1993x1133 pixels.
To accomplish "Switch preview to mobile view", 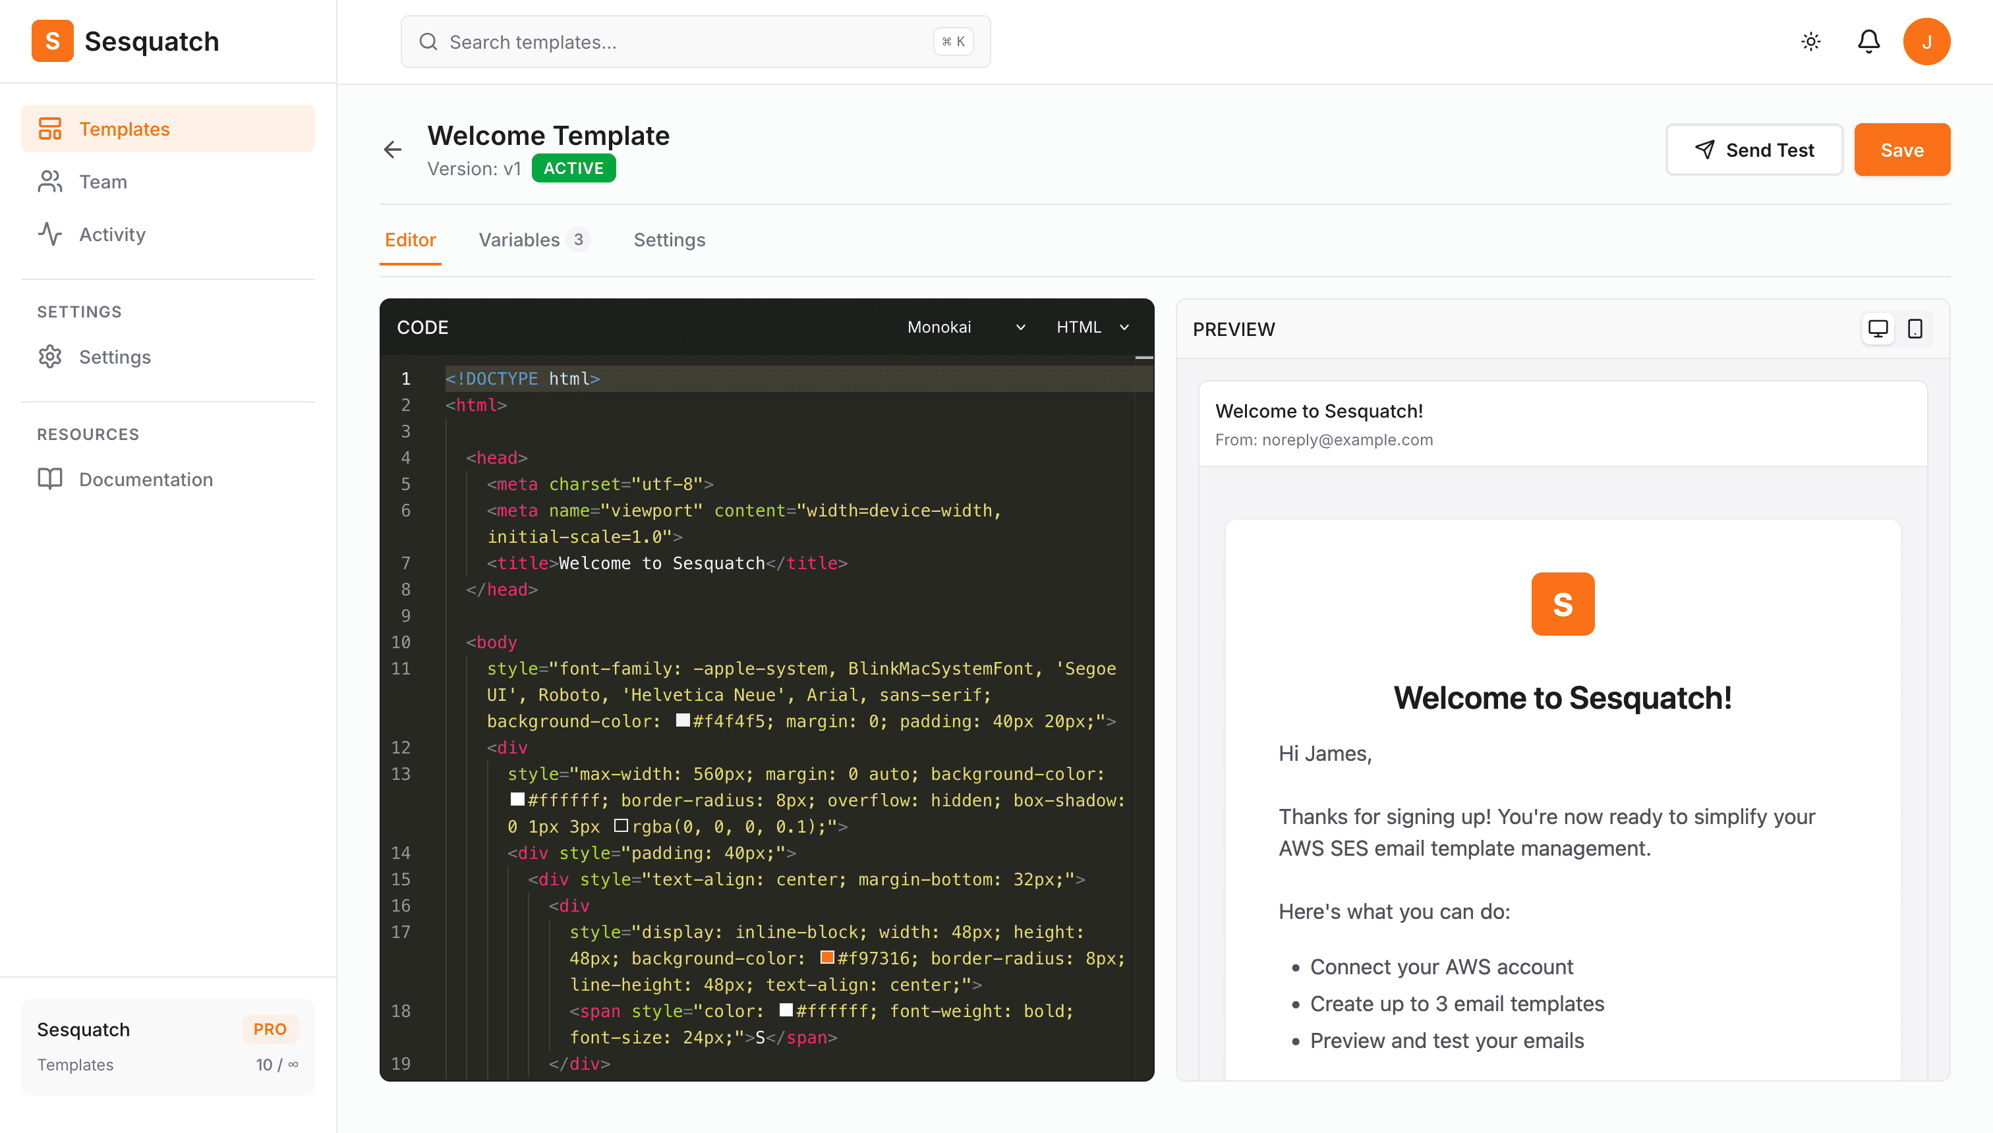I will 1915,329.
